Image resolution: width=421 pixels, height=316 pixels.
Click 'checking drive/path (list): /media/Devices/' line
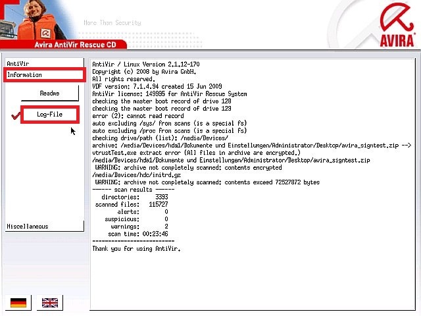pos(160,138)
